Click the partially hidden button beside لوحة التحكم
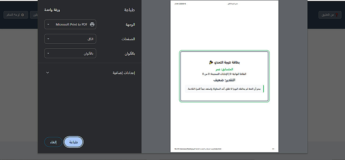The image size is (345, 160). [x=34, y=15]
